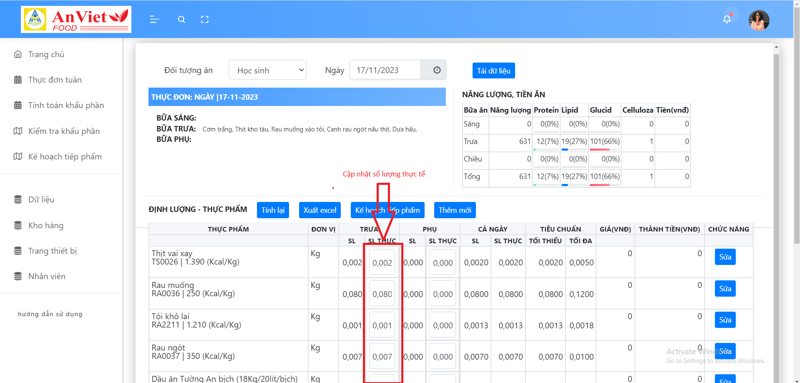Viewport: 800px width, 383px height.
Task: Click the Thêm mới button
Action: point(455,210)
